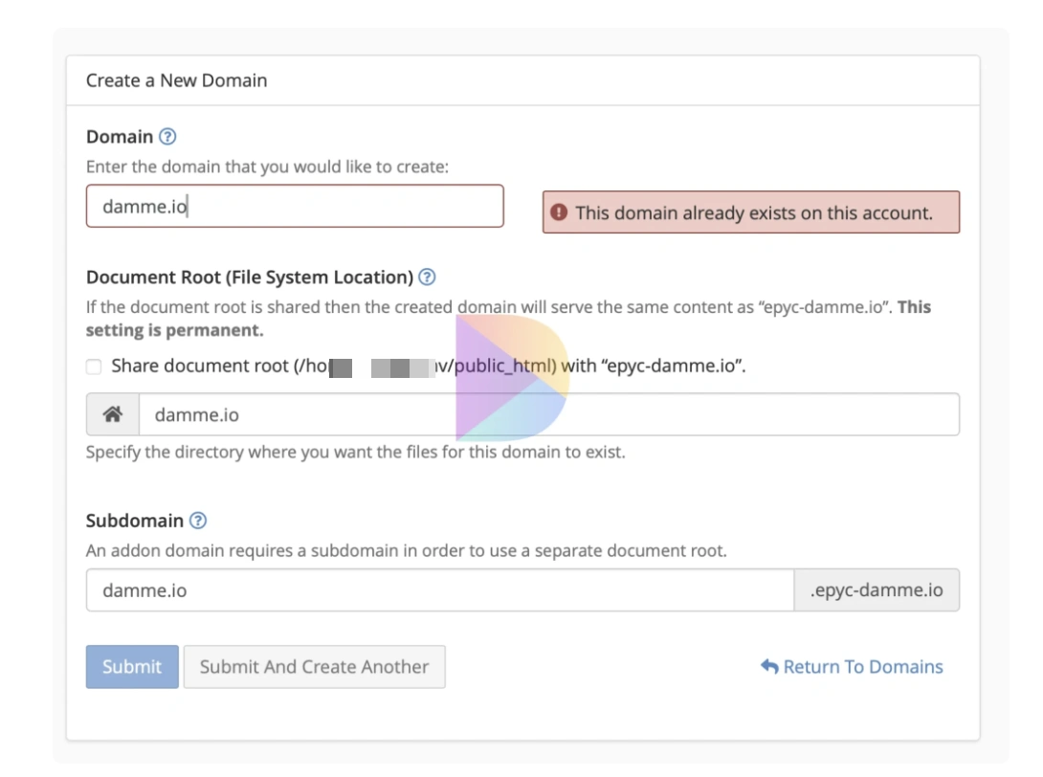Click the 'Specify the directory where you want the files' hint
Viewport: 1043px width, 777px height.
[356, 453]
